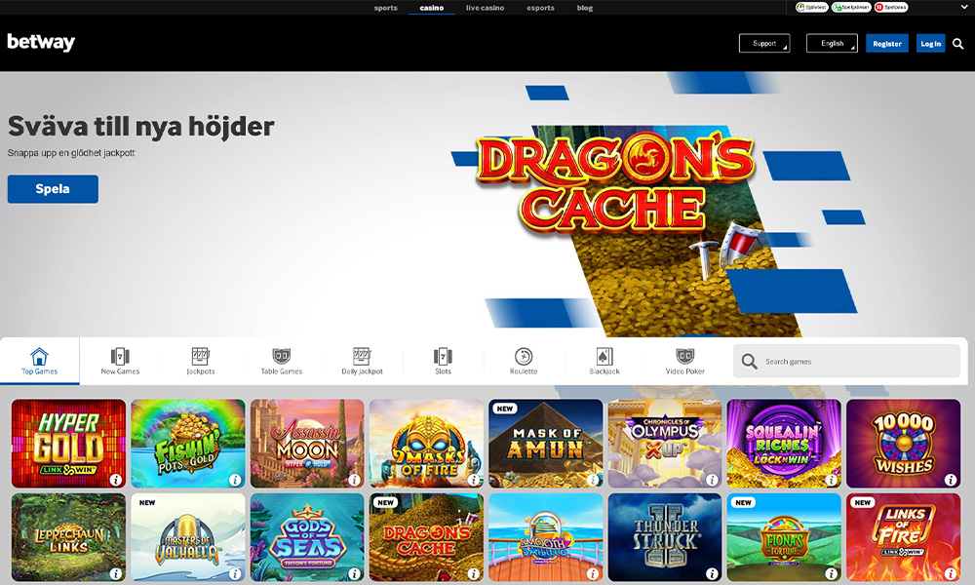This screenshot has width=975, height=585.
Task: Click the blue Spela button
Action: tap(53, 189)
